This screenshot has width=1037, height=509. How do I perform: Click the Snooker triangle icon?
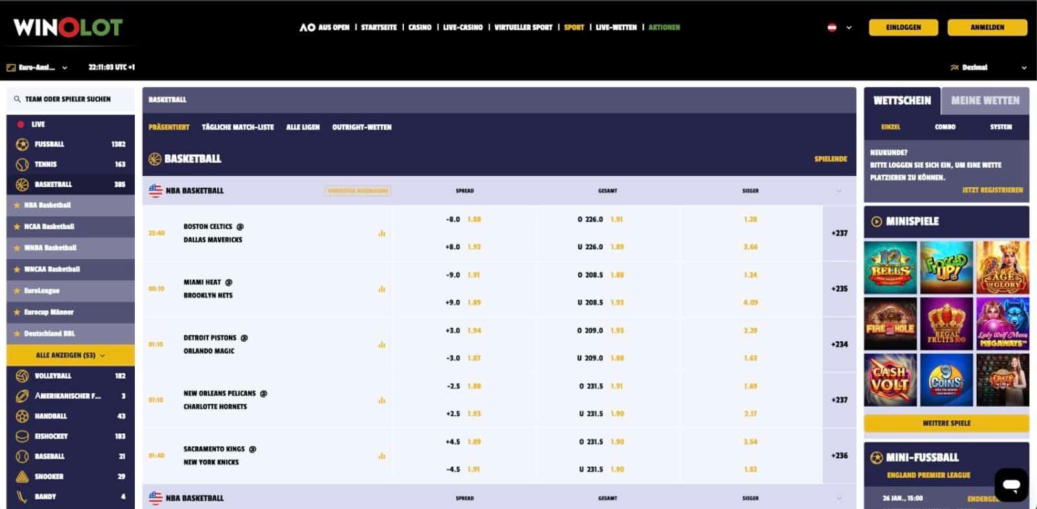(x=22, y=477)
